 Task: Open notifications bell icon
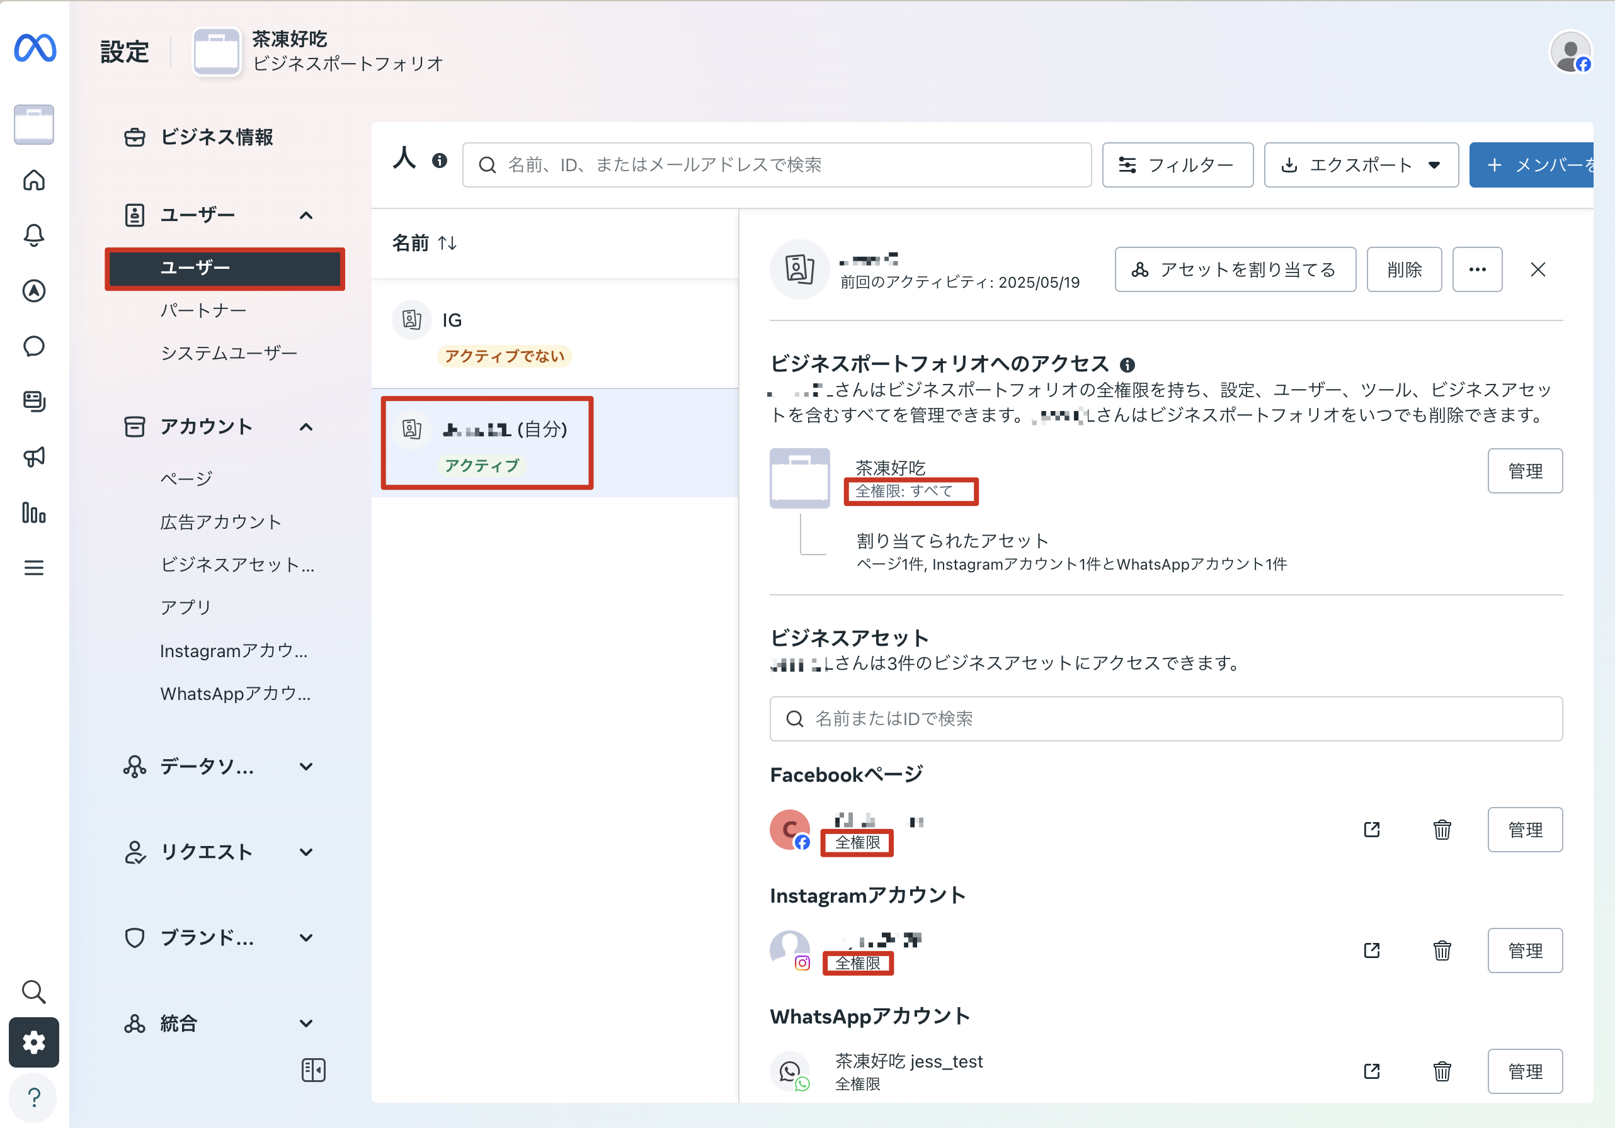(x=34, y=235)
